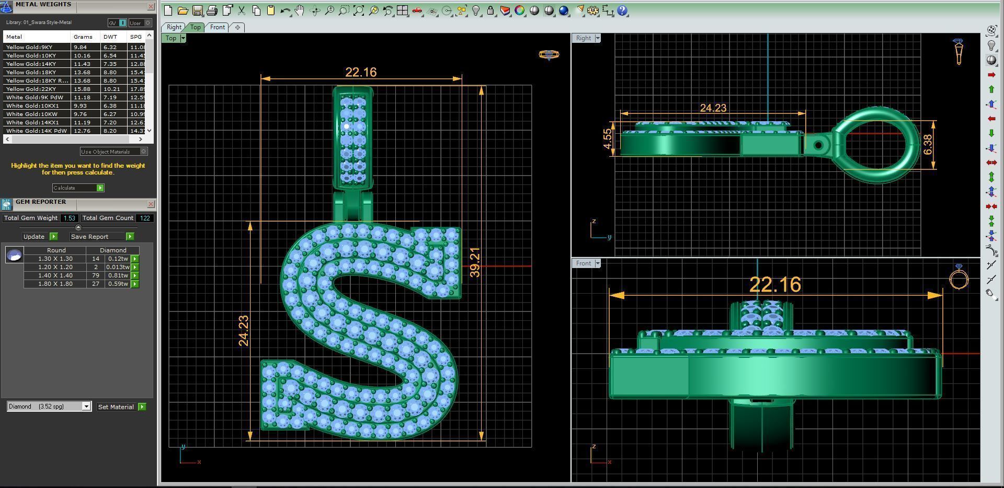Open a file using the folder icon
Viewport: 1004px width, 488px height.
pyautogui.click(x=182, y=10)
